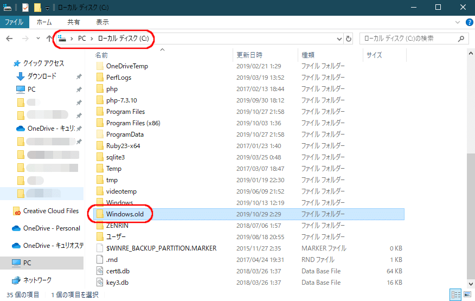Click ローカル ディスク (C:) in the address bar

123,39
